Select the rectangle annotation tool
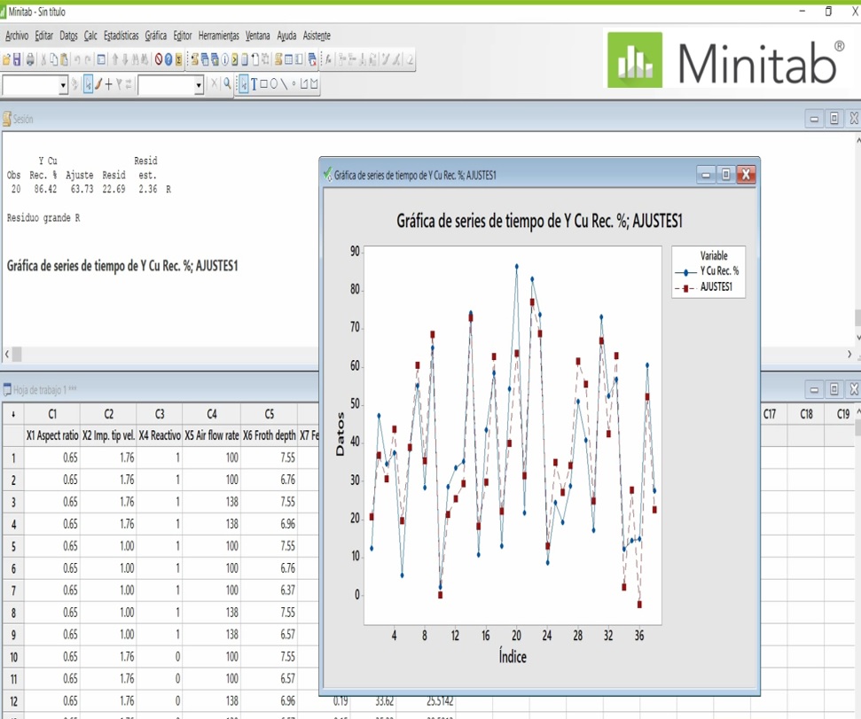The image size is (861, 719). pyautogui.click(x=263, y=84)
